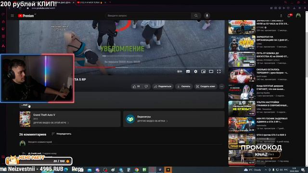Open 'Другие видео об этой игре' link
This screenshot has height=173, width=308.
[51, 123]
